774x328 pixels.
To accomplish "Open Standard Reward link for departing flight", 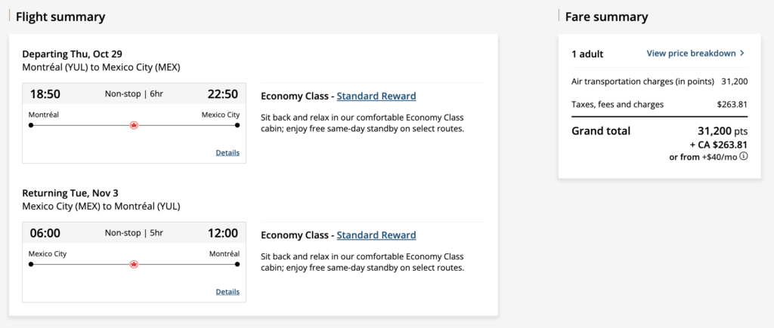I will pyautogui.click(x=376, y=96).
